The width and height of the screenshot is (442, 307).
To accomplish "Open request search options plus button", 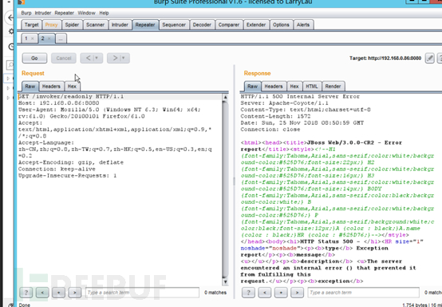I will click(x=58, y=293).
